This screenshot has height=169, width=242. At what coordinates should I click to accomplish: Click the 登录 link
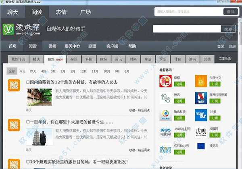coord(221,46)
